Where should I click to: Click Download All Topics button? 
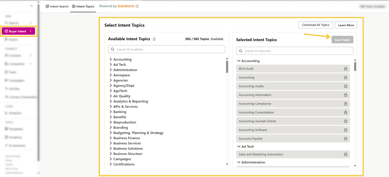pyautogui.click(x=316, y=25)
